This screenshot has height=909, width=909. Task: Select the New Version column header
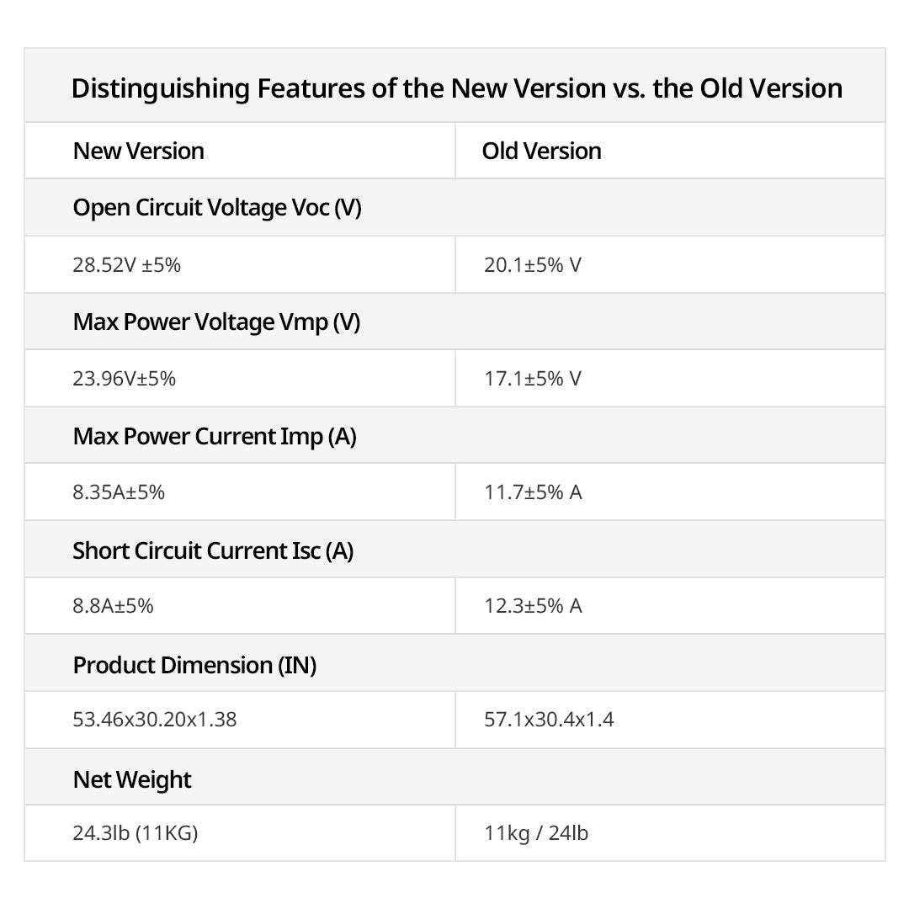click(x=139, y=151)
